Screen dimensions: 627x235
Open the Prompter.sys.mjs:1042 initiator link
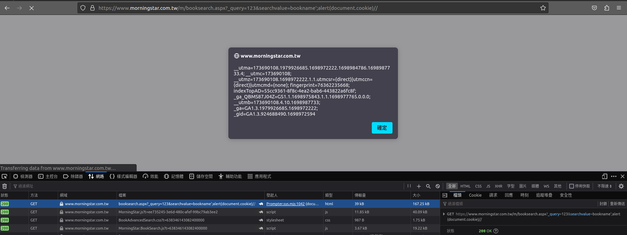point(285,204)
